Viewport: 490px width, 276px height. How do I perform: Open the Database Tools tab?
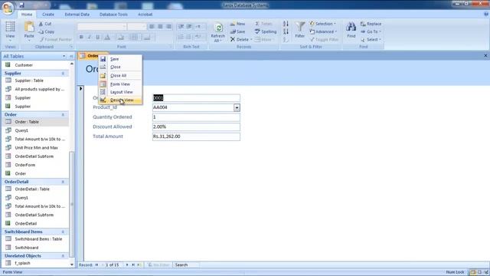[x=113, y=15]
